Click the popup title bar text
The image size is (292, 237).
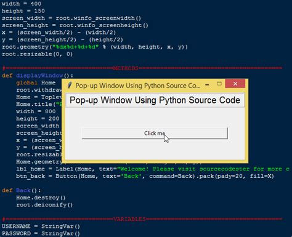(138, 86)
